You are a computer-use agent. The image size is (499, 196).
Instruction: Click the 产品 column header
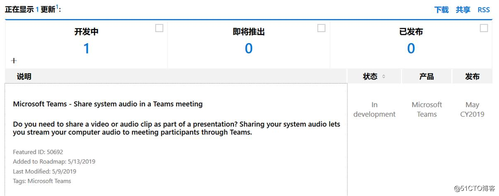point(426,76)
